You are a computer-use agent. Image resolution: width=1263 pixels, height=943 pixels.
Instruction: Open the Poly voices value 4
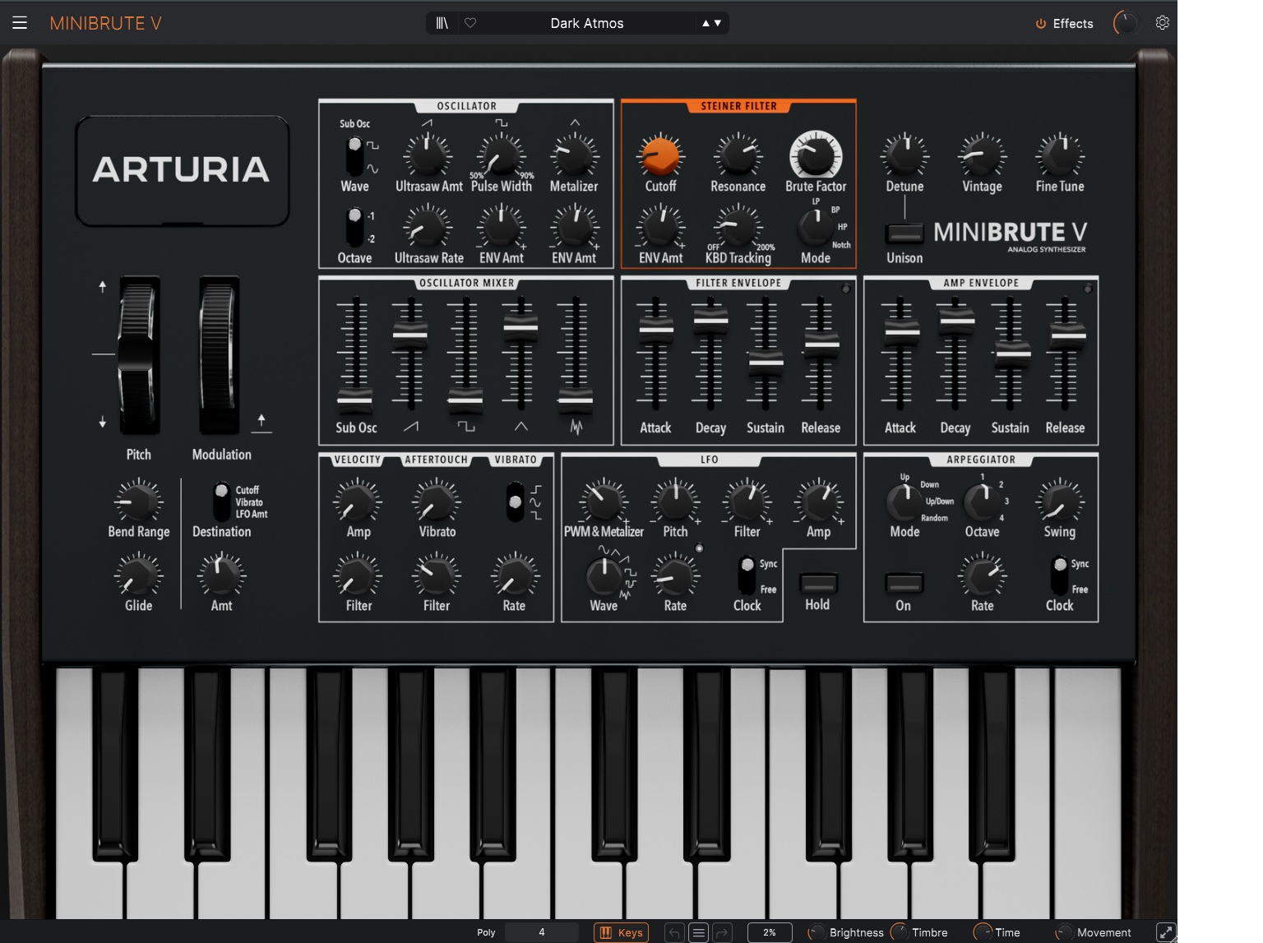pyautogui.click(x=541, y=932)
